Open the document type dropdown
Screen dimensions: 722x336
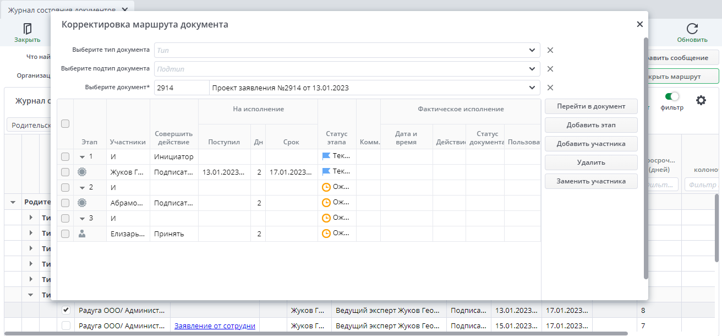(532, 50)
